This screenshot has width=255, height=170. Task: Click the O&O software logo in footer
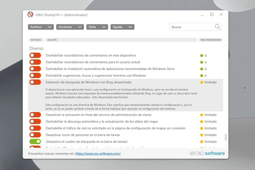pos(208,153)
